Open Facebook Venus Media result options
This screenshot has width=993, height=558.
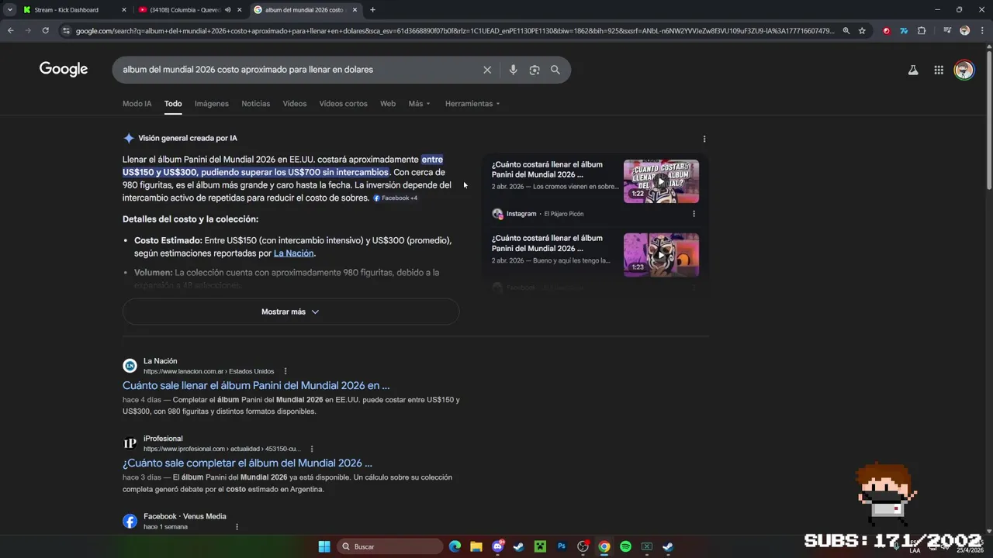pos(237,527)
